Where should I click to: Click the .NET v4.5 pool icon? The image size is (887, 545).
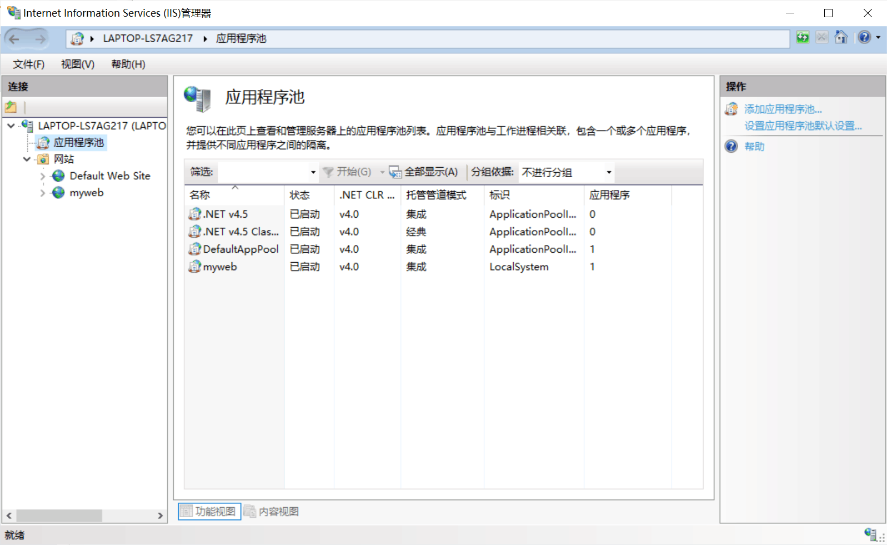pos(195,214)
